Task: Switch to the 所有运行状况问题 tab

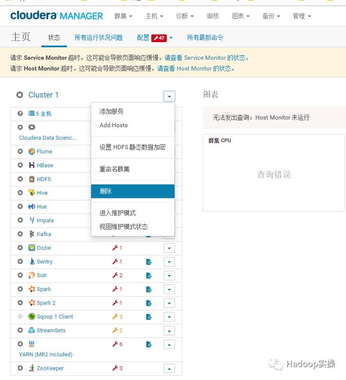Action: click(98, 37)
